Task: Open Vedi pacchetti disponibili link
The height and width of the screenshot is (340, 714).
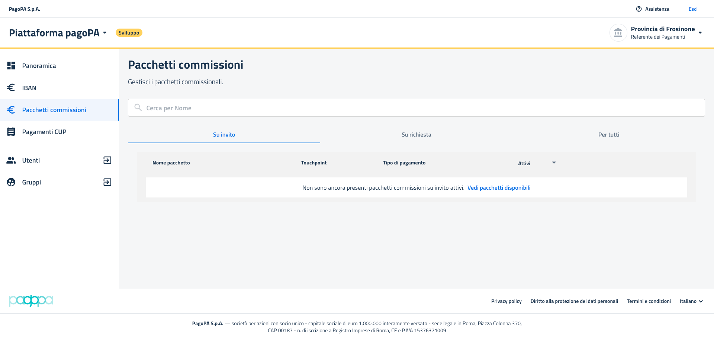Action: (x=499, y=188)
